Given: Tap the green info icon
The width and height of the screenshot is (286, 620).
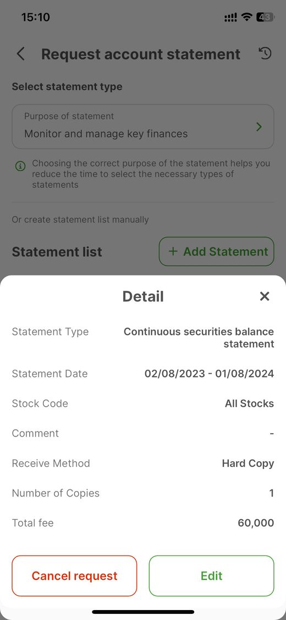Looking at the screenshot, I should point(20,166).
